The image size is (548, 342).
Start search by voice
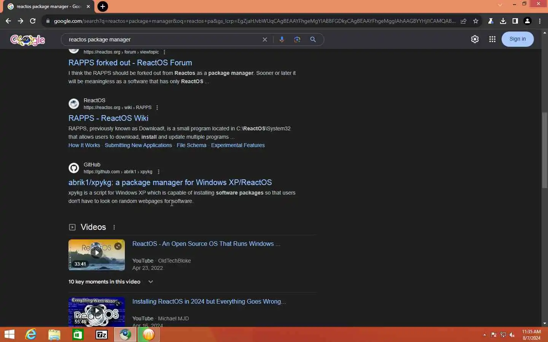click(282, 40)
